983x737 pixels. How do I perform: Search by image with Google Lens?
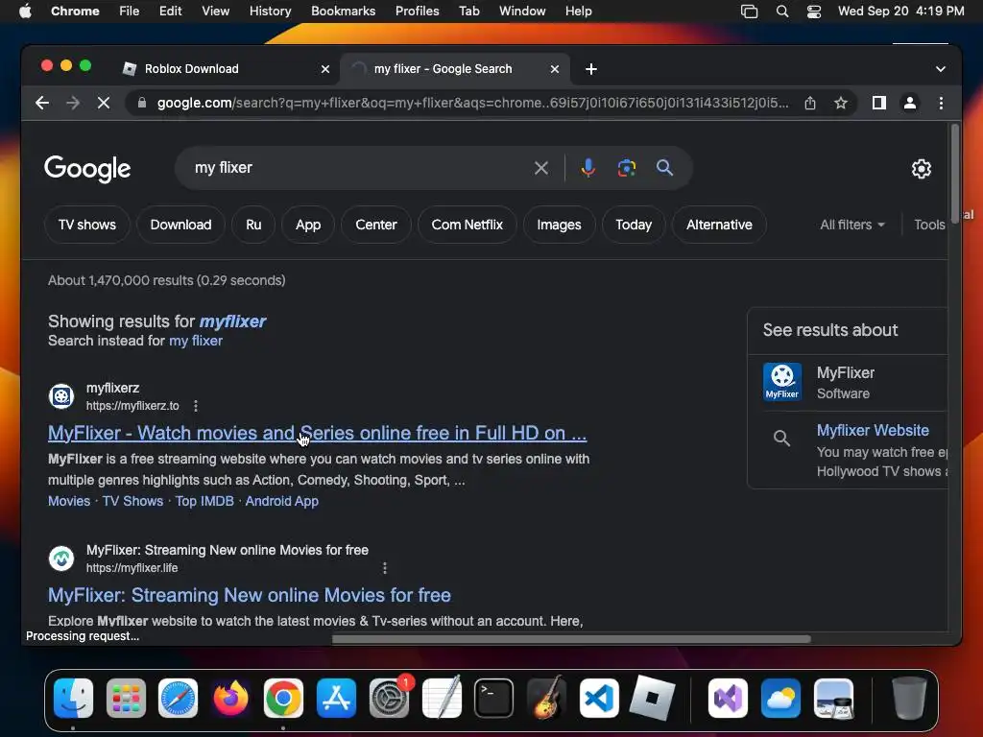(x=626, y=168)
